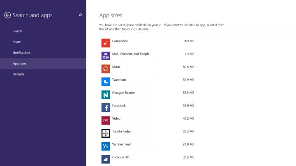The width and height of the screenshot is (296, 166).
Task: Open the Notifications settings section
Action: [43, 53]
